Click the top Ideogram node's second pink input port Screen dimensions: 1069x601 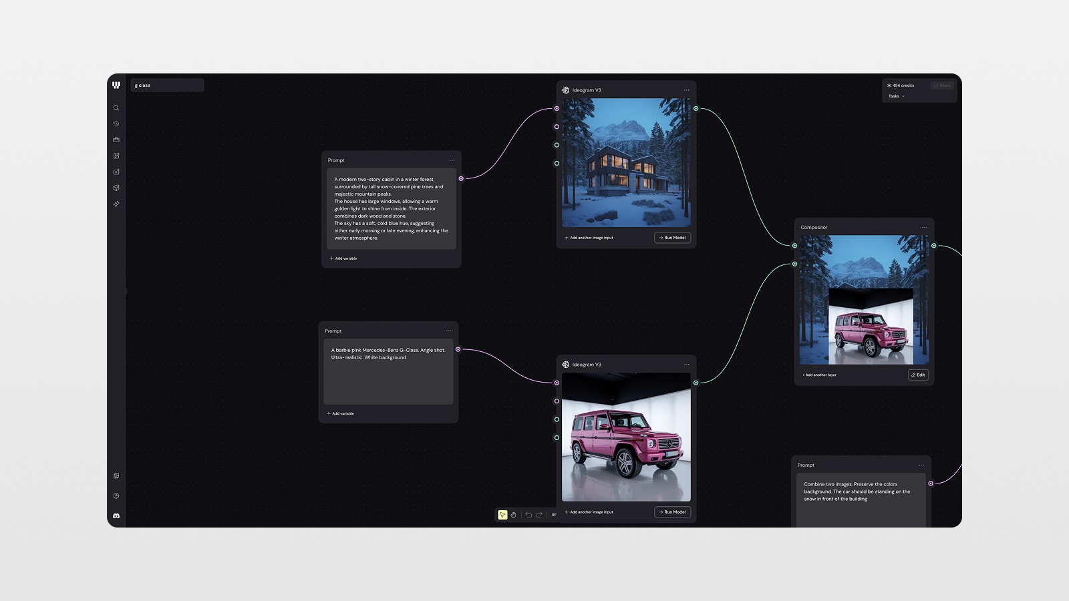(557, 126)
